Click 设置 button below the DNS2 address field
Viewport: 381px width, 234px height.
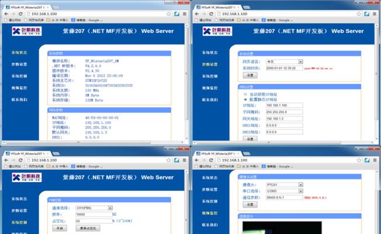tap(250, 139)
